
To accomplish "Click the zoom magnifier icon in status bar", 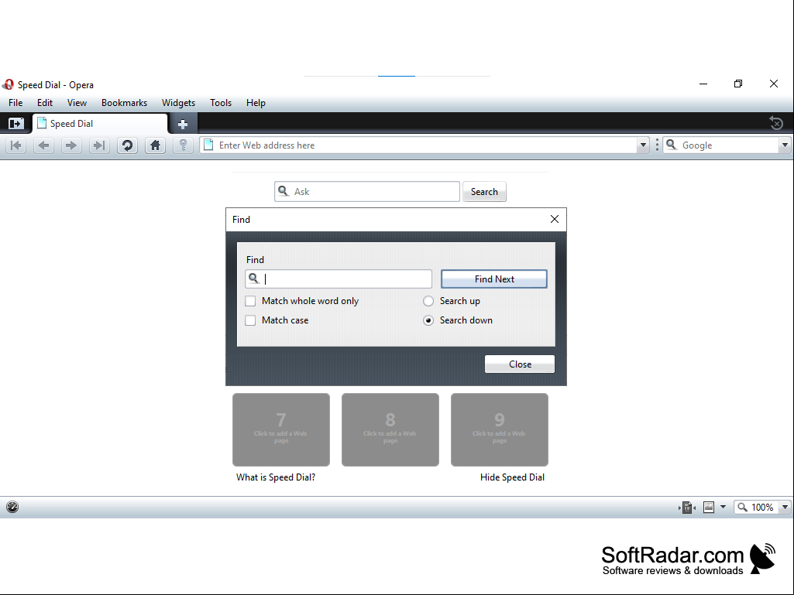I will pyautogui.click(x=742, y=507).
